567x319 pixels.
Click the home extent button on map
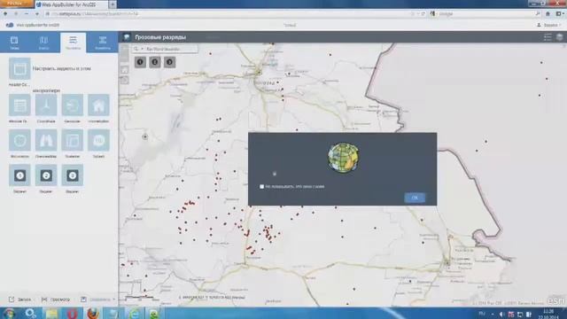124,70
